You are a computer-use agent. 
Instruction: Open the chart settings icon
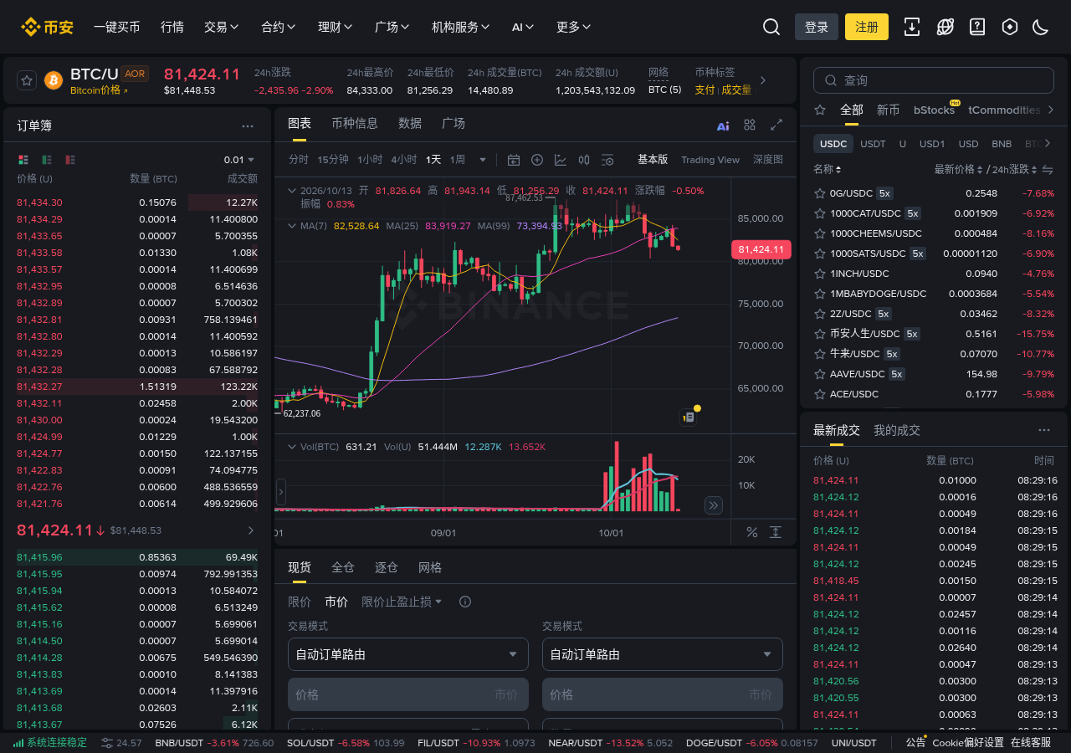coord(607,160)
